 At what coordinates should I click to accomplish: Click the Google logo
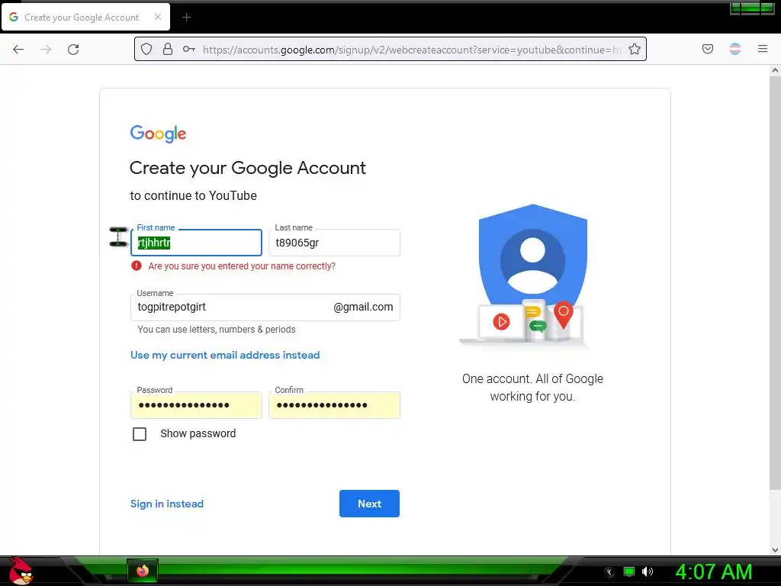pos(158,134)
